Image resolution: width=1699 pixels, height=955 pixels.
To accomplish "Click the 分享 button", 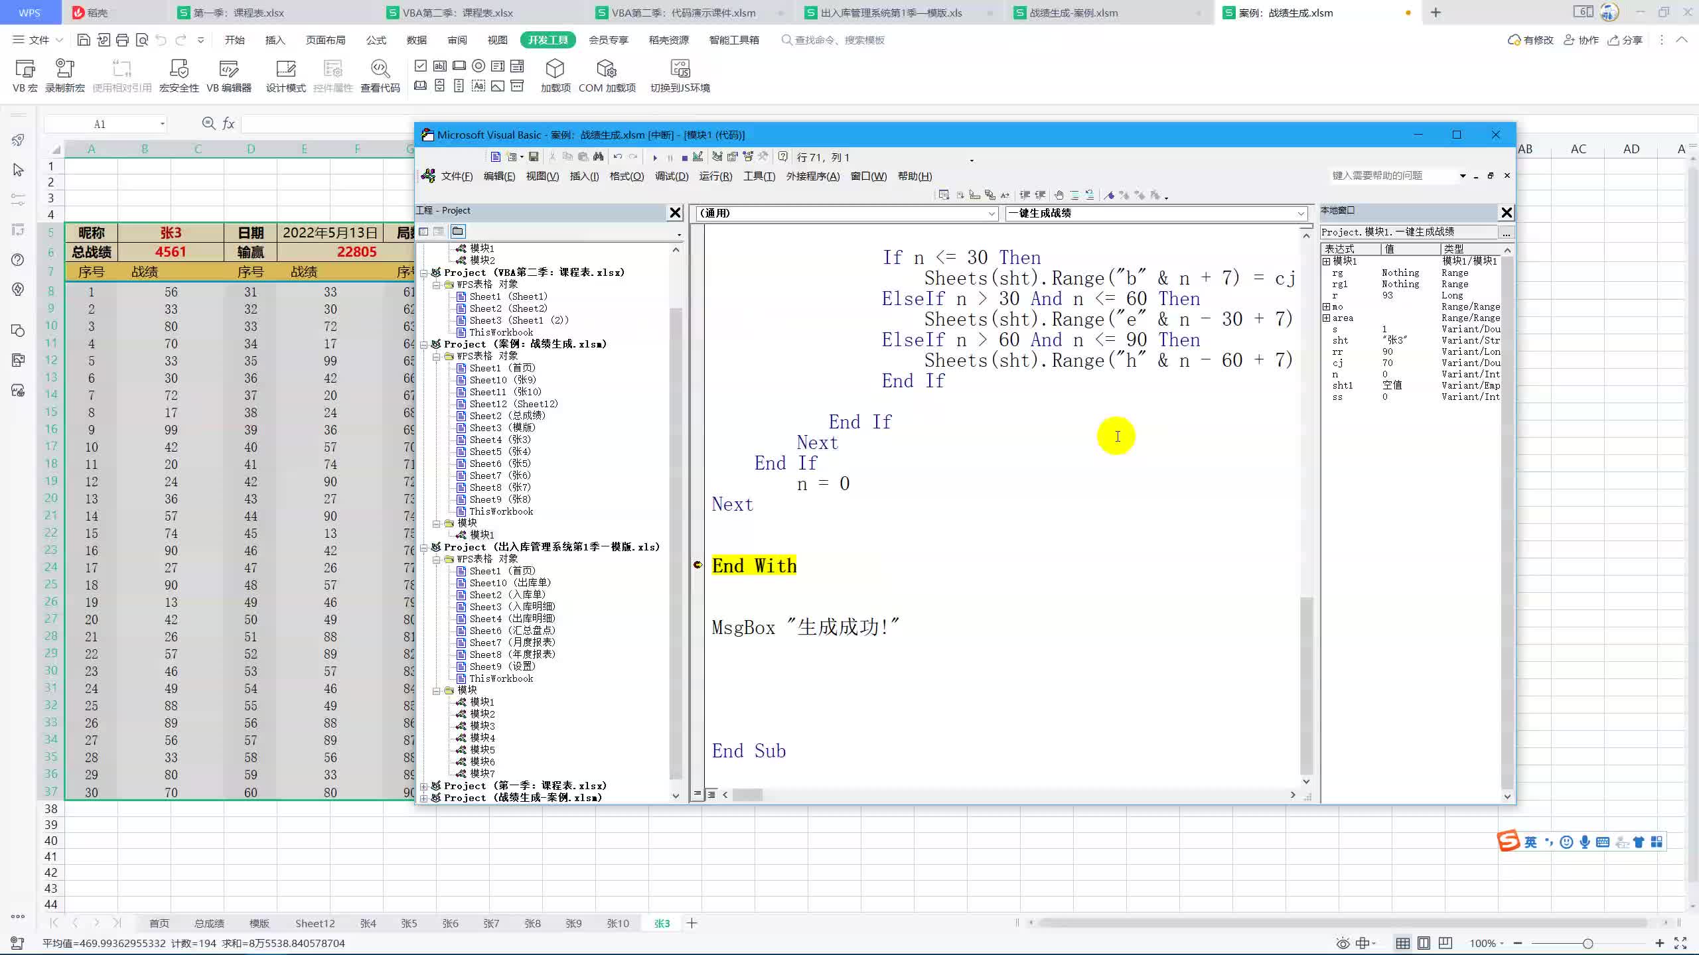I will pos(1626,40).
